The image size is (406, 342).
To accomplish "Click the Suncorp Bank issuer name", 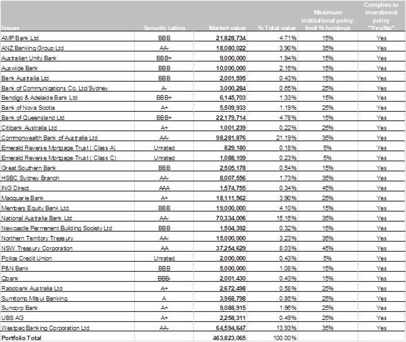I will [x=19, y=308].
